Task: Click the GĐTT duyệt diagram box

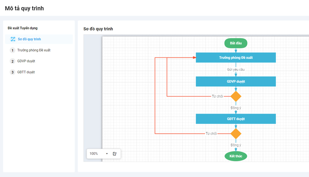Action: pos(236,119)
